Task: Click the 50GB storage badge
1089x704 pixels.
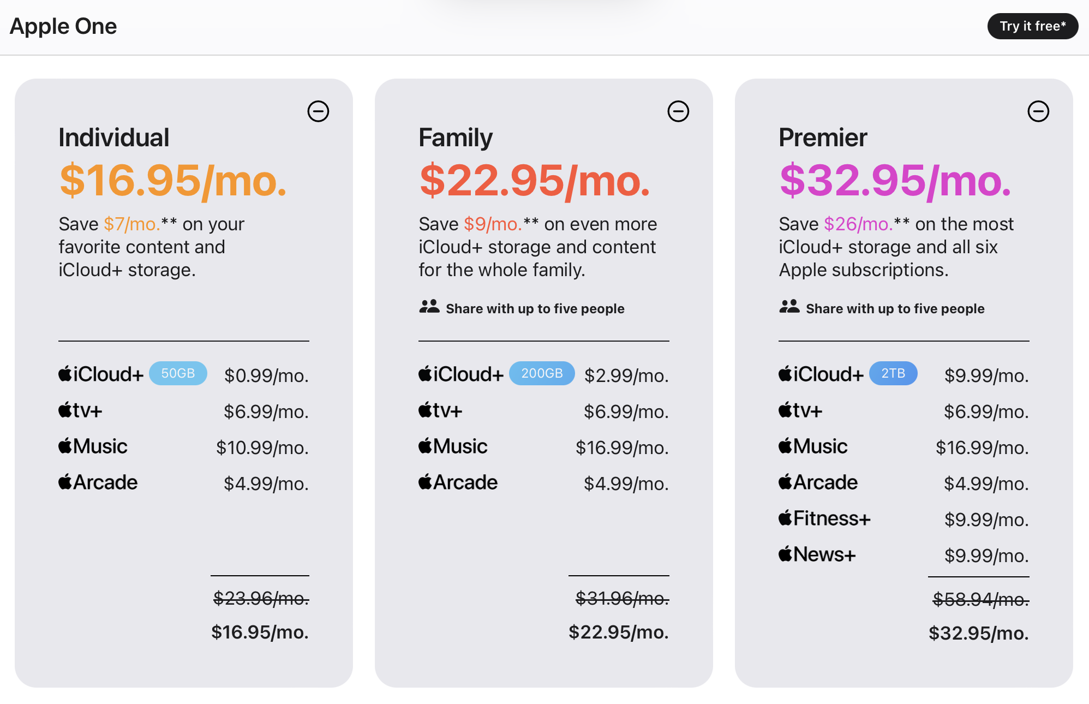Action: tap(178, 373)
